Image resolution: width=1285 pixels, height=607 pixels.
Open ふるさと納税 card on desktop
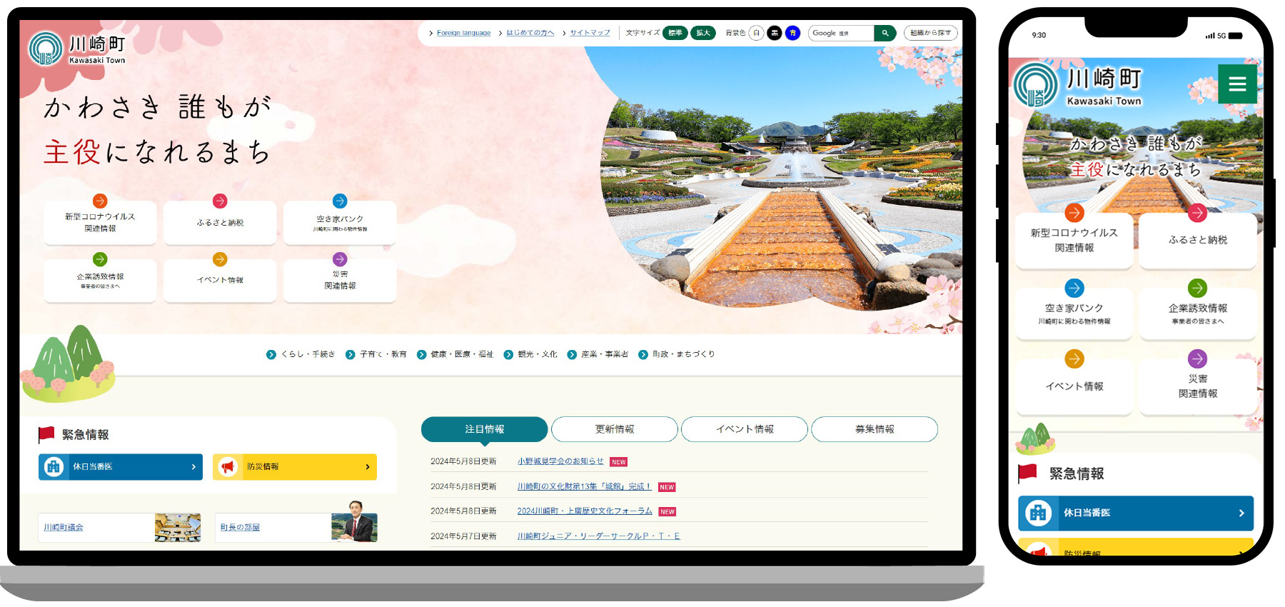220,223
